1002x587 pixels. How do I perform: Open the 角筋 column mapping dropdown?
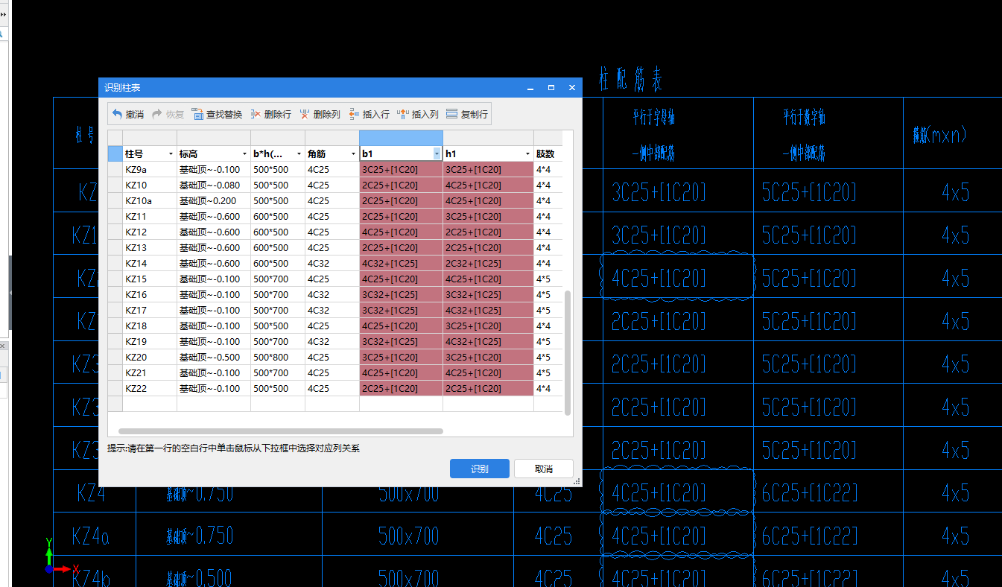click(354, 153)
